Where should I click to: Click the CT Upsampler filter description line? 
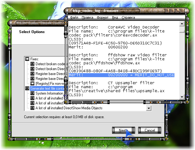pos(111,83)
